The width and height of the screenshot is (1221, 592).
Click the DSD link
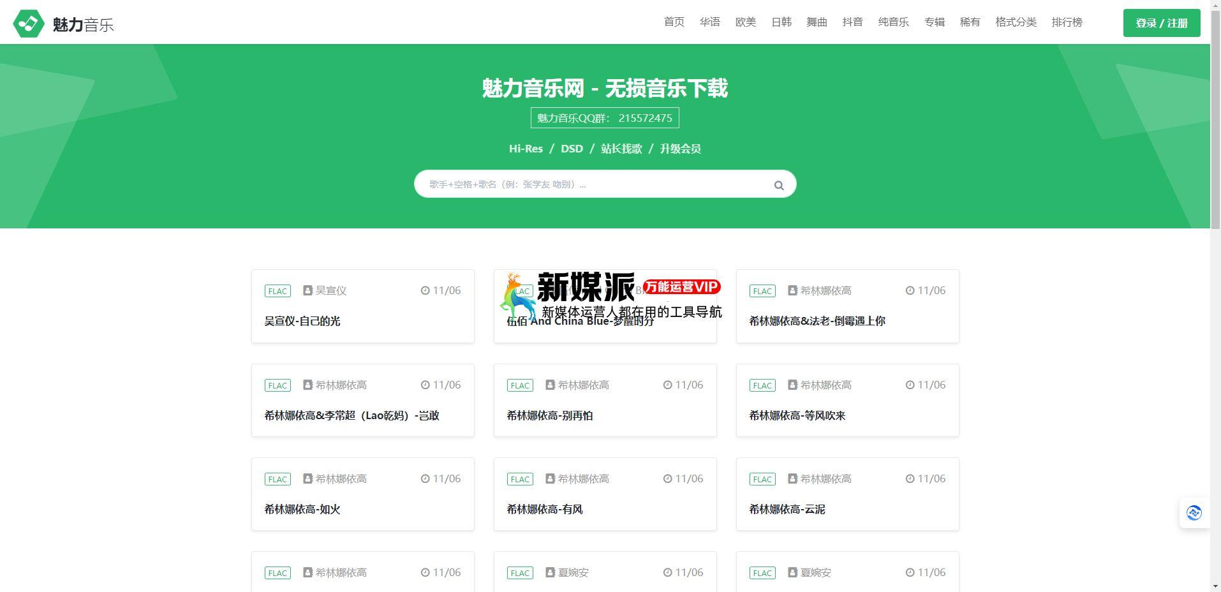point(572,149)
